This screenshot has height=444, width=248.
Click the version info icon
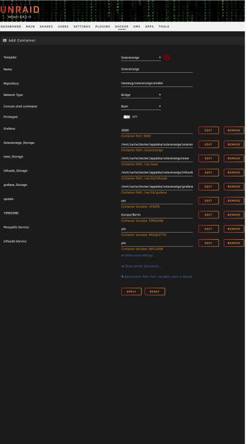coord(30,17)
